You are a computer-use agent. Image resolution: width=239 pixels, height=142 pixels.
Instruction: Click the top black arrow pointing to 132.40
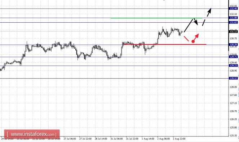point(209,12)
